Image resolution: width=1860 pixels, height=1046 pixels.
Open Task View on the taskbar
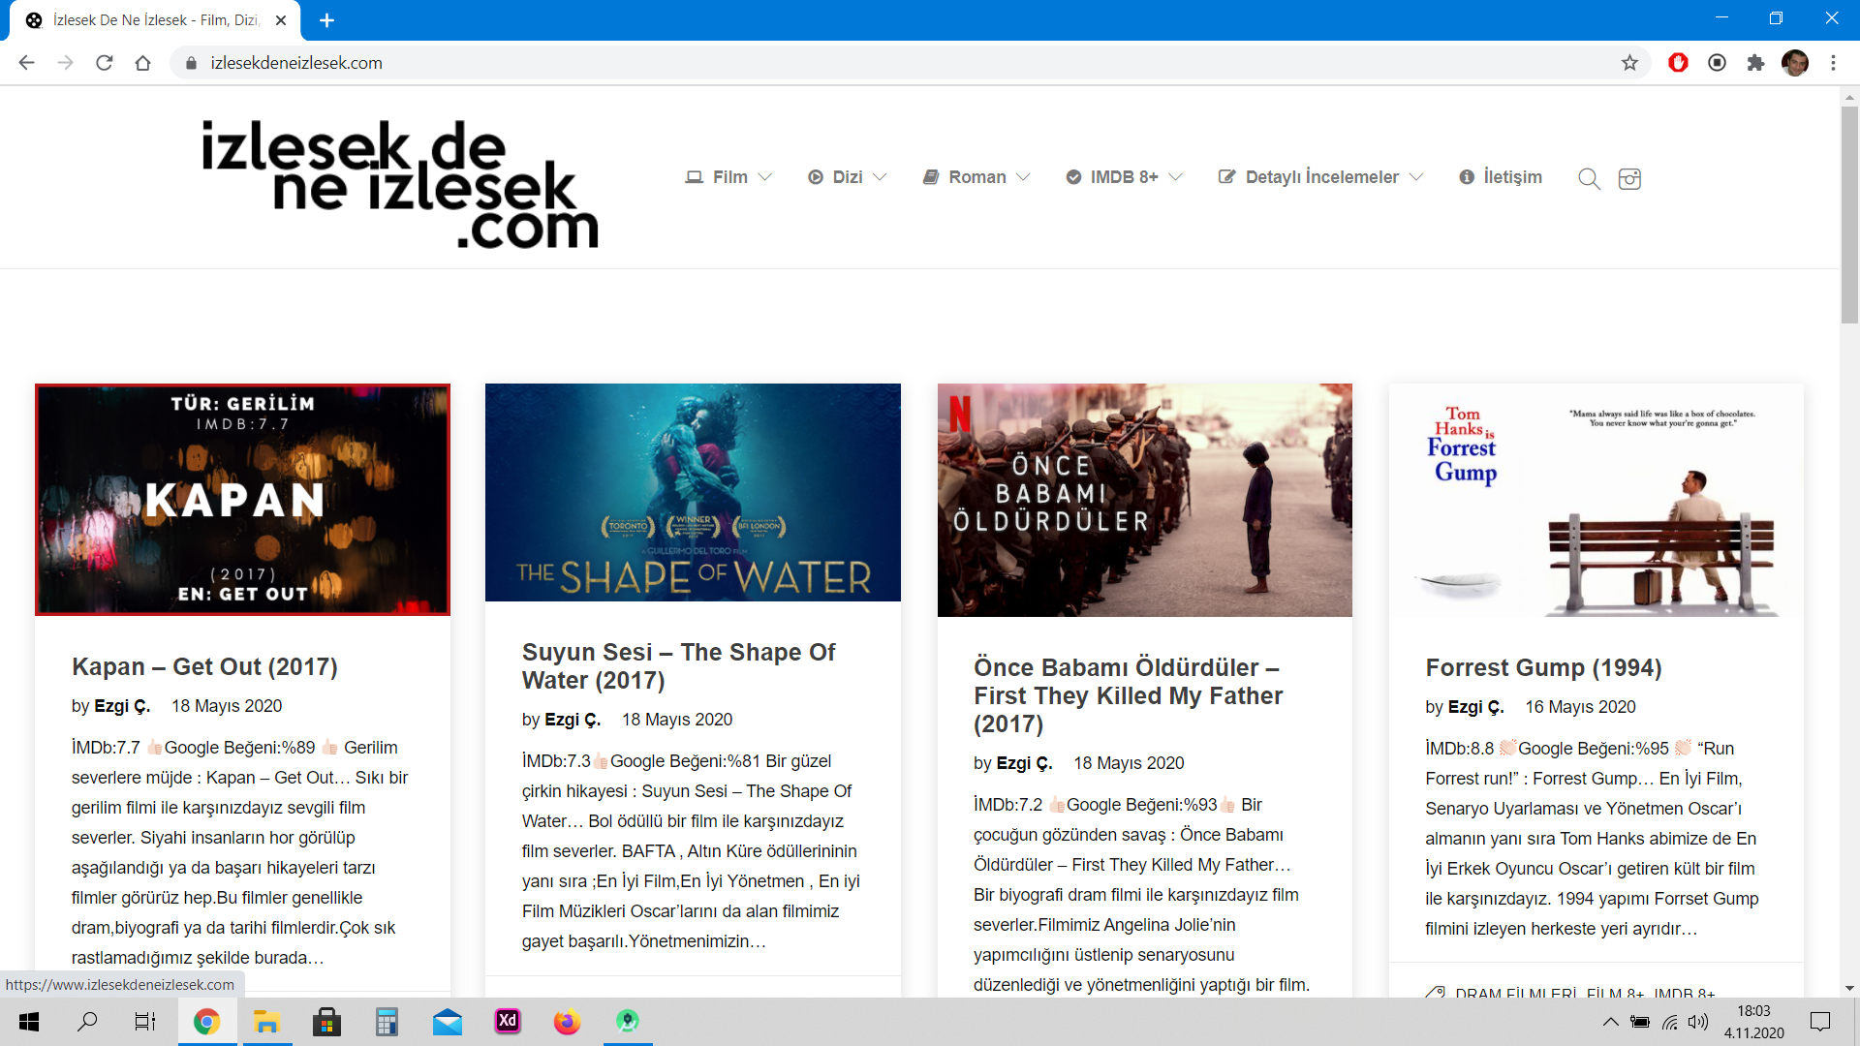[145, 1022]
